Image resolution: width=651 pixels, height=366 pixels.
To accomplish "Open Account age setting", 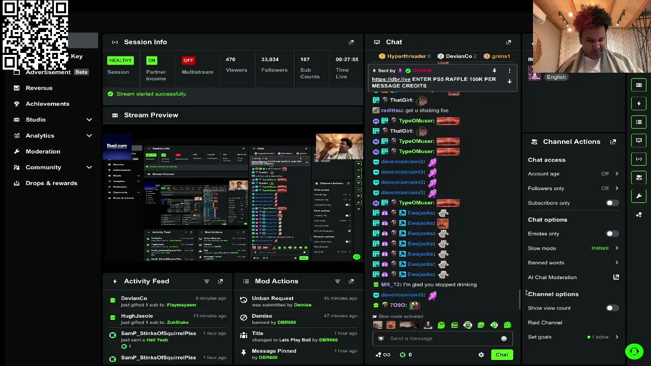I will click(573, 174).
